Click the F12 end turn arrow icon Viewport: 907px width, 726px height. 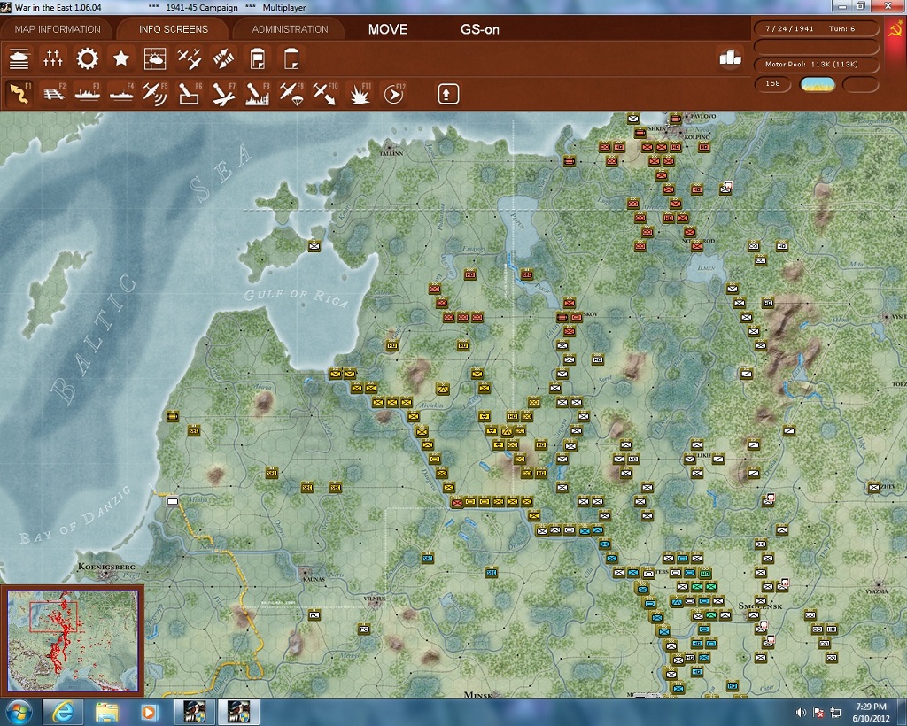[394, 94]
